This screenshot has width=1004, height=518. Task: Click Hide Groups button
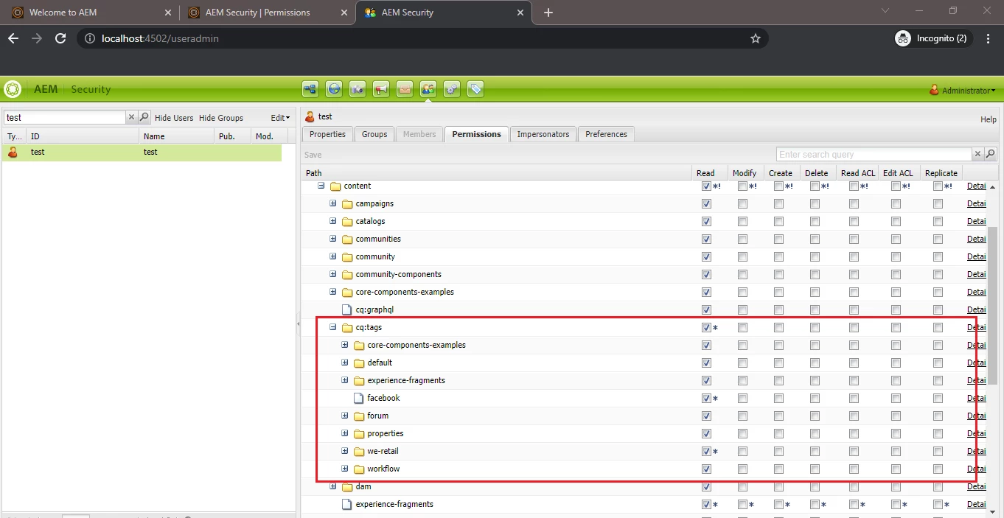tap(221, 118)
